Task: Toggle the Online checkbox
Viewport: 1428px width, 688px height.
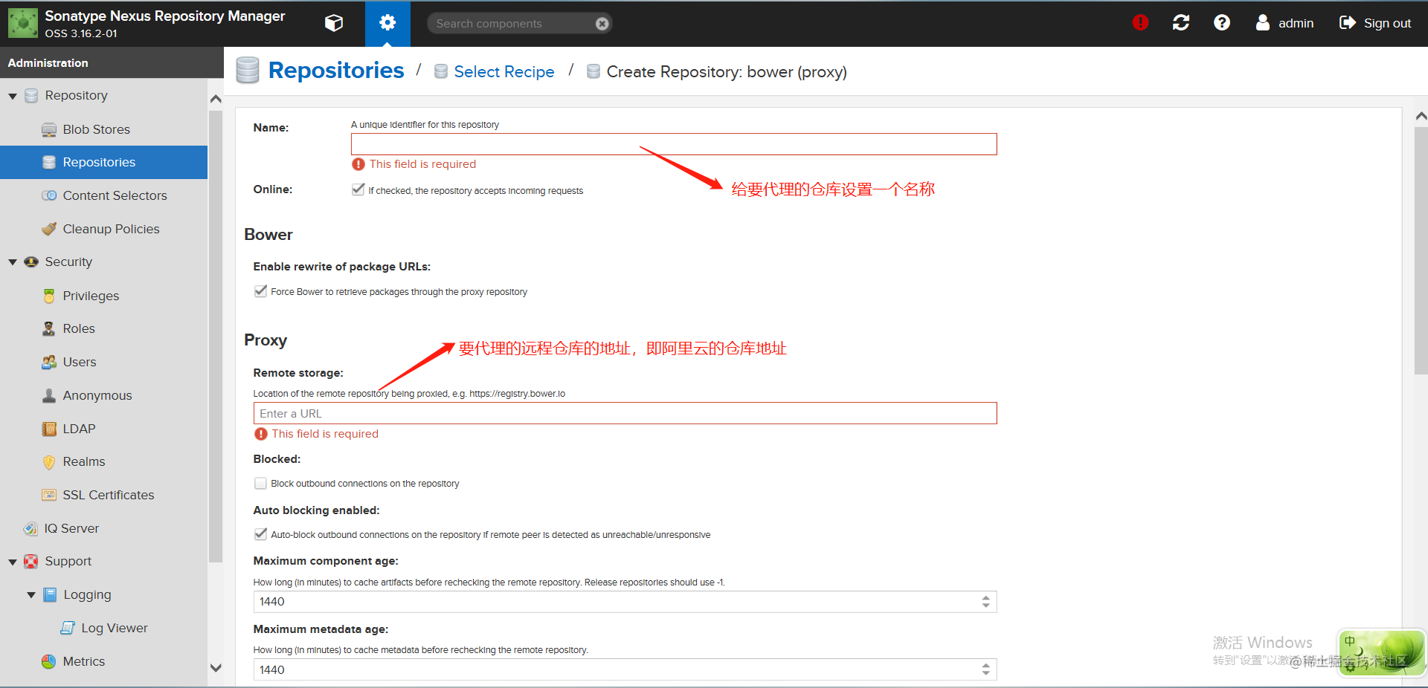Action: pos(358,189)
